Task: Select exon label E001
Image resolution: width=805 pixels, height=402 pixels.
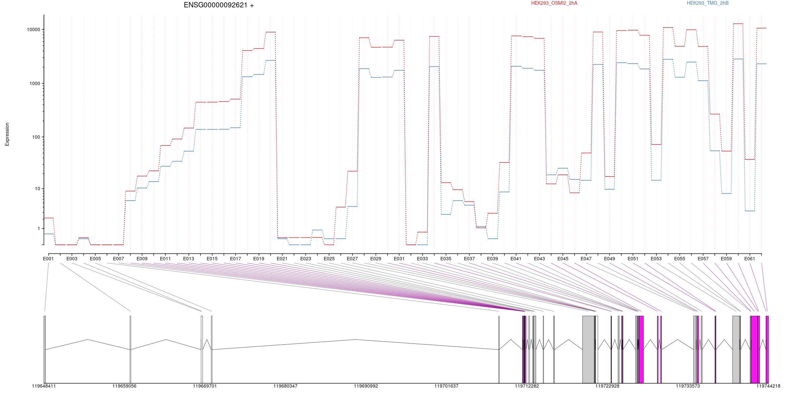Action: click(48, 259)
